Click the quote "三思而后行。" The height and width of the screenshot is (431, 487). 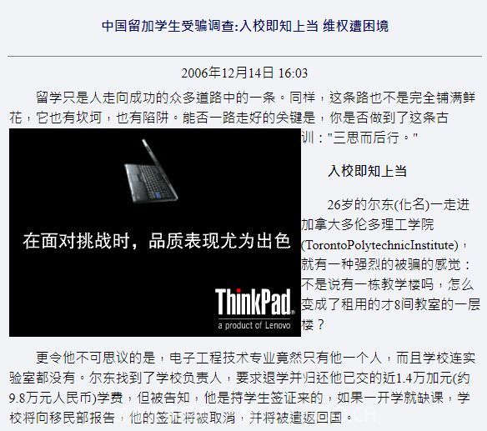click(x=373, y=138)
